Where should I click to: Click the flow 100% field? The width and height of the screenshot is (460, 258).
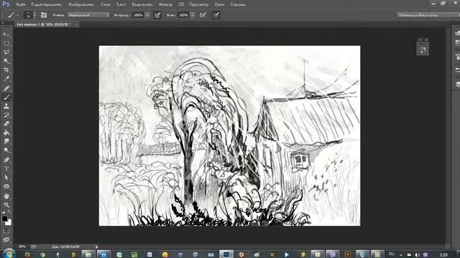tap(183, 15)
